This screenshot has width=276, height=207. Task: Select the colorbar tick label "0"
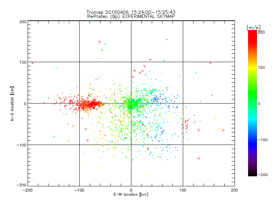(x=259, y=103)
